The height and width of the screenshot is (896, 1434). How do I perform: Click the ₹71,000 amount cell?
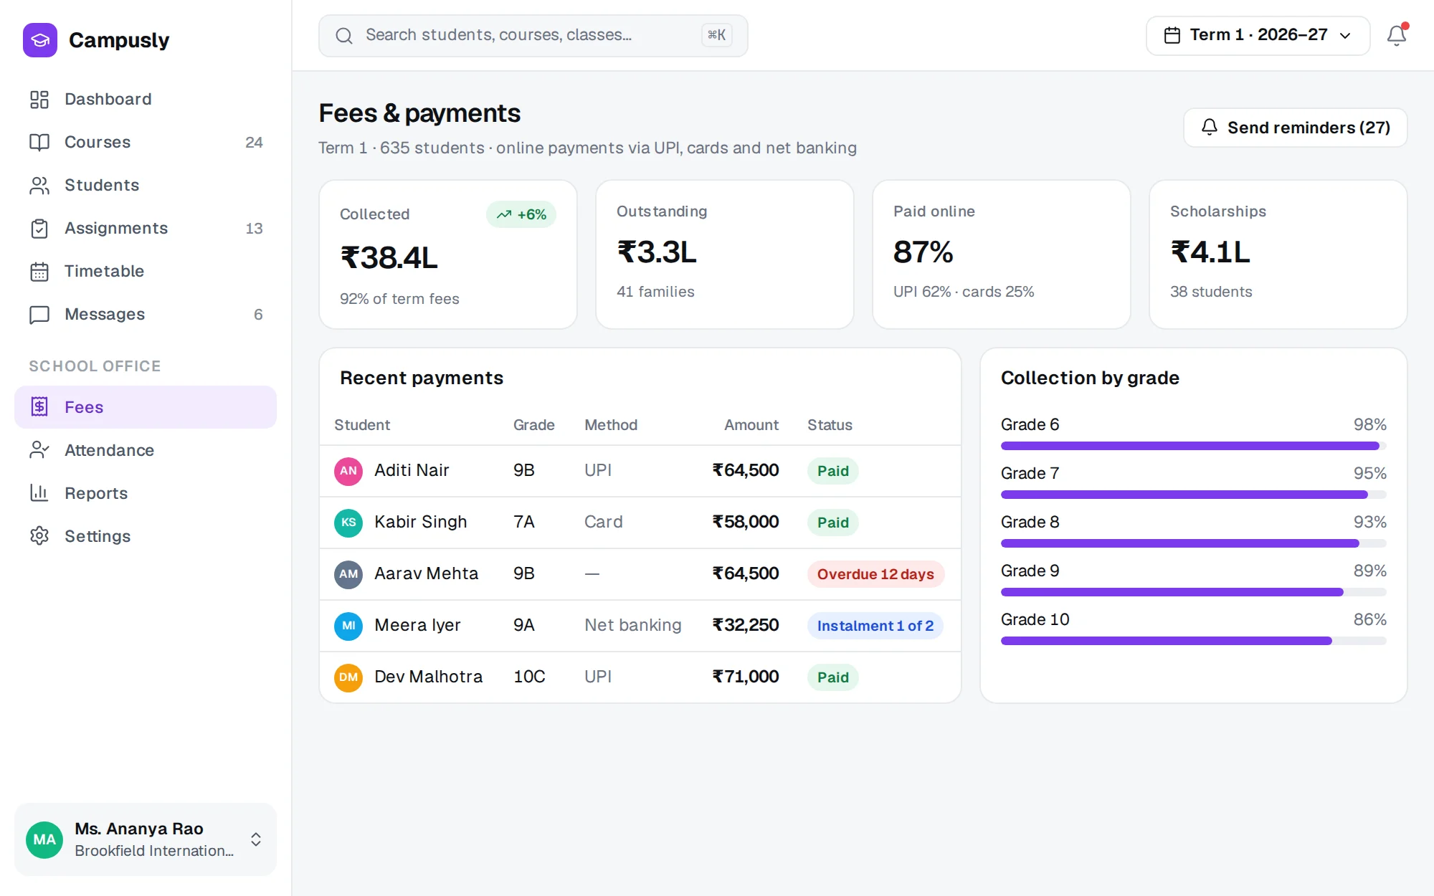(x=746, y=677)
